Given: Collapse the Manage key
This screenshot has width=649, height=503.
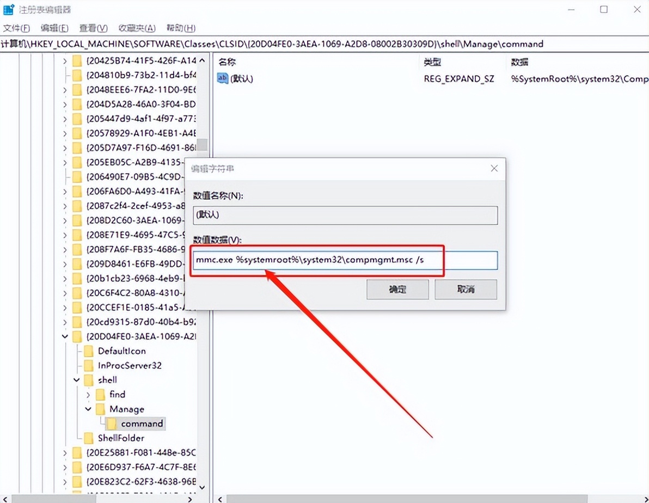Looking at the screenshot, I should (x=88, y=409).
